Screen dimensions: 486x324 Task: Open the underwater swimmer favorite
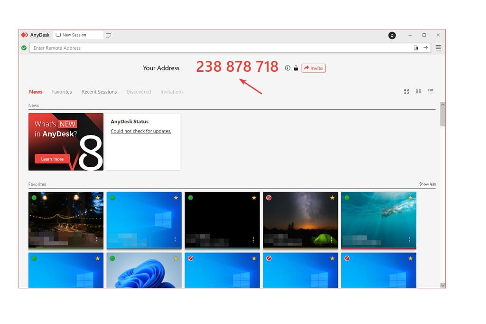[x=379, y=220]
